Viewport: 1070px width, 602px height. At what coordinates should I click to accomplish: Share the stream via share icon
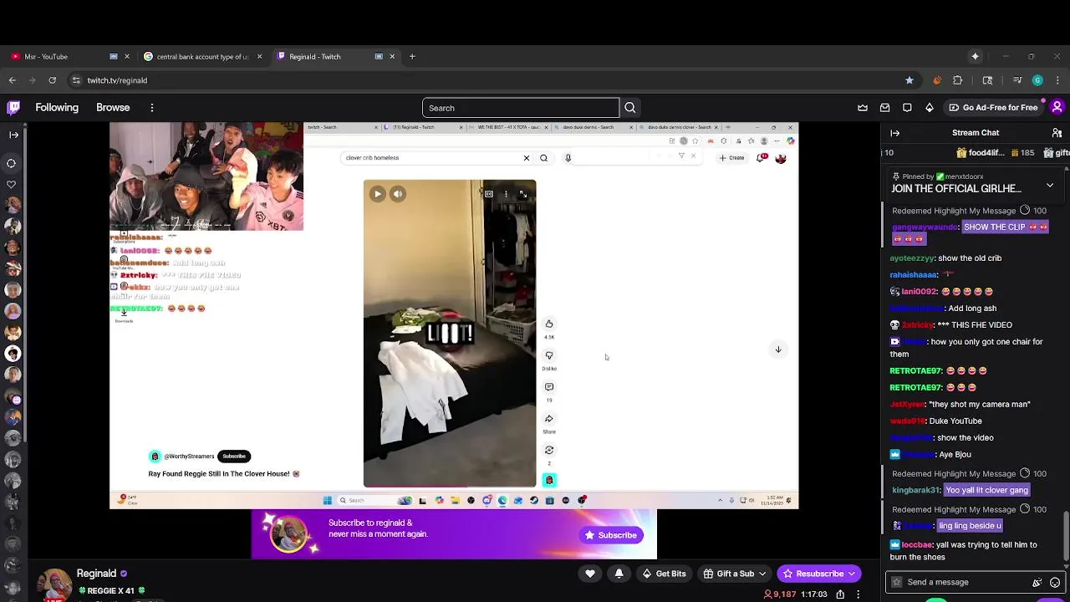pos(840,594)
